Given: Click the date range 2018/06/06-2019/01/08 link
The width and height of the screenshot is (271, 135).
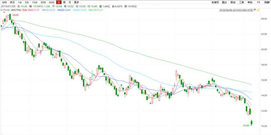Looking at the screenshot, I should tap(236, 10).
